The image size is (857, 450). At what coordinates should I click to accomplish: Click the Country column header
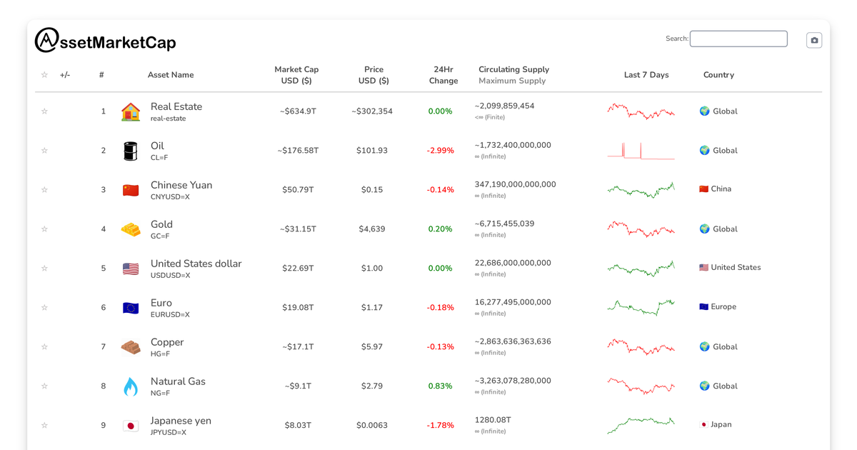(x=718, y=75)
